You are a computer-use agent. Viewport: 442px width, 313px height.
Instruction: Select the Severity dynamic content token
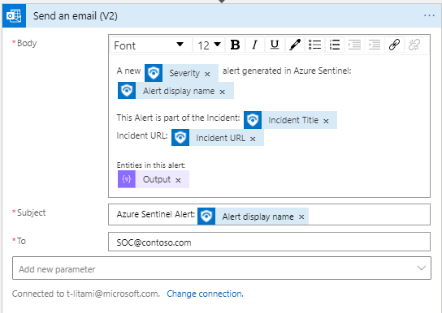181,73
